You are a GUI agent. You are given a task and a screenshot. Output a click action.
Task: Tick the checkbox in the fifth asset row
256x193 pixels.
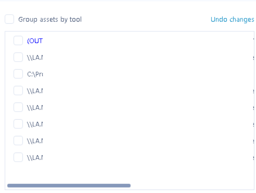pos(18,107)
